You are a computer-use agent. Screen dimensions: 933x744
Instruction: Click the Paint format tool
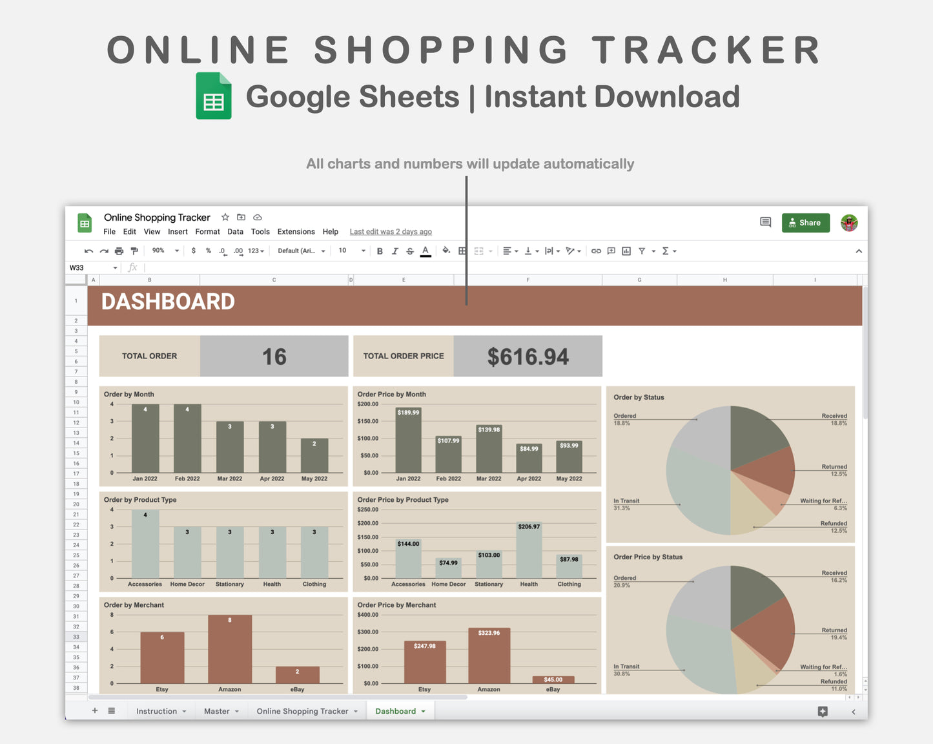coord(134,251)
